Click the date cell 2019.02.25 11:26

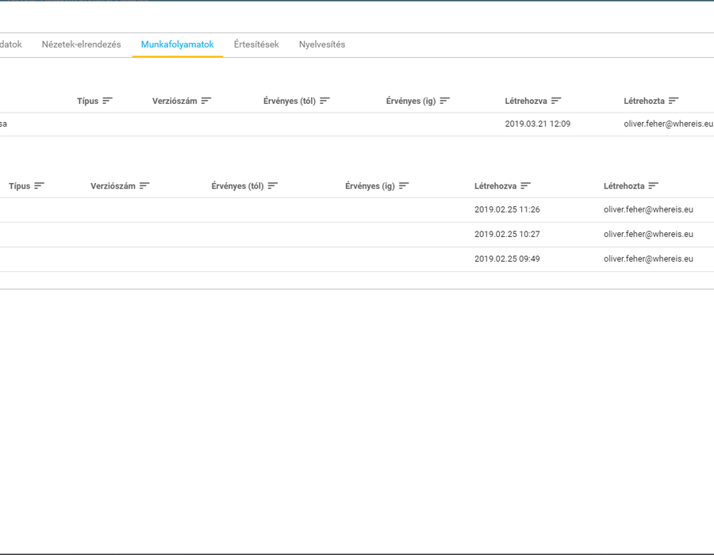507,210
